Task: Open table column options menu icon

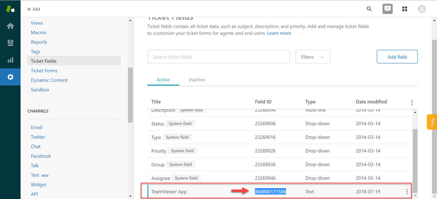Action: click(412, 103)
